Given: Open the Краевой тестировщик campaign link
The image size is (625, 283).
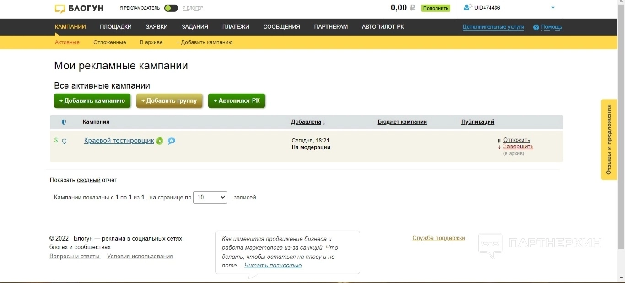Looking at the screenshot, I should [119, 141].
